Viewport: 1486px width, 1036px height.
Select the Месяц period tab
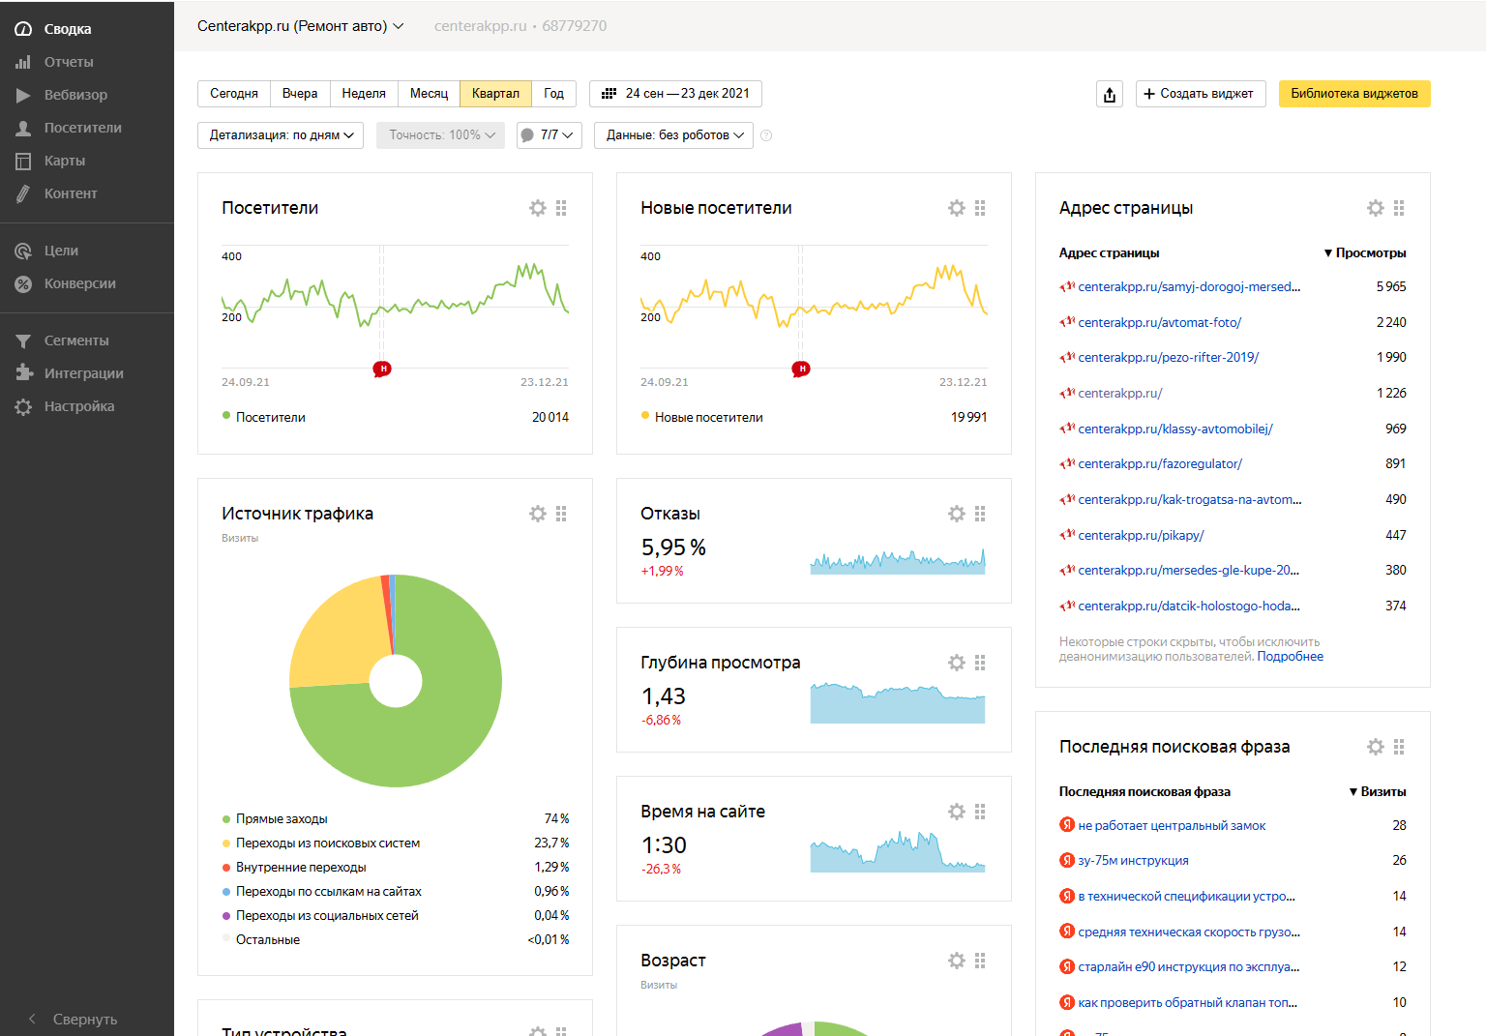429,94
